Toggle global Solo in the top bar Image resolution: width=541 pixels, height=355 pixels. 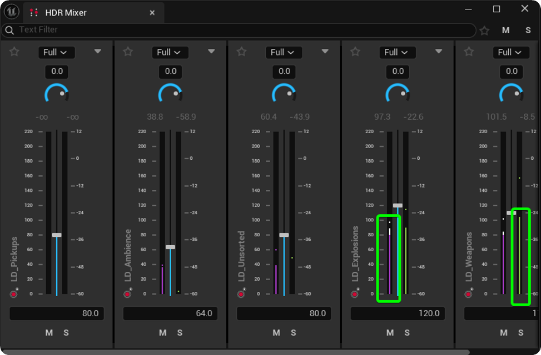coord(528,31)
